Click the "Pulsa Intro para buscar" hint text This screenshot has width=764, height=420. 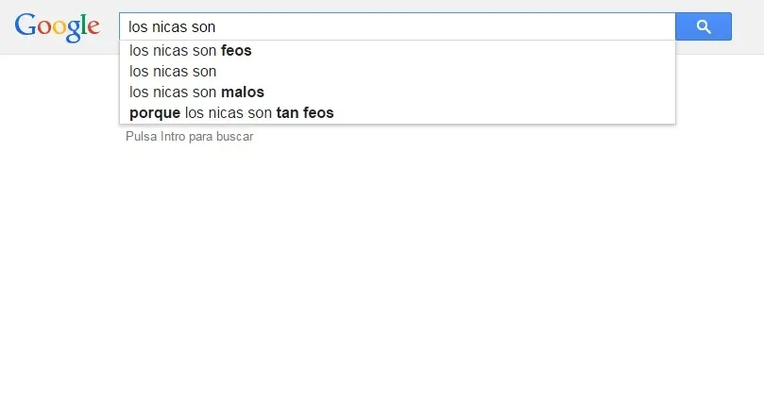[x=189, y=137]
